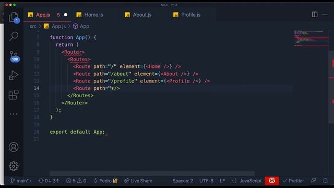Switch to the Profile.js tab
334x188 pixels.
190,15
